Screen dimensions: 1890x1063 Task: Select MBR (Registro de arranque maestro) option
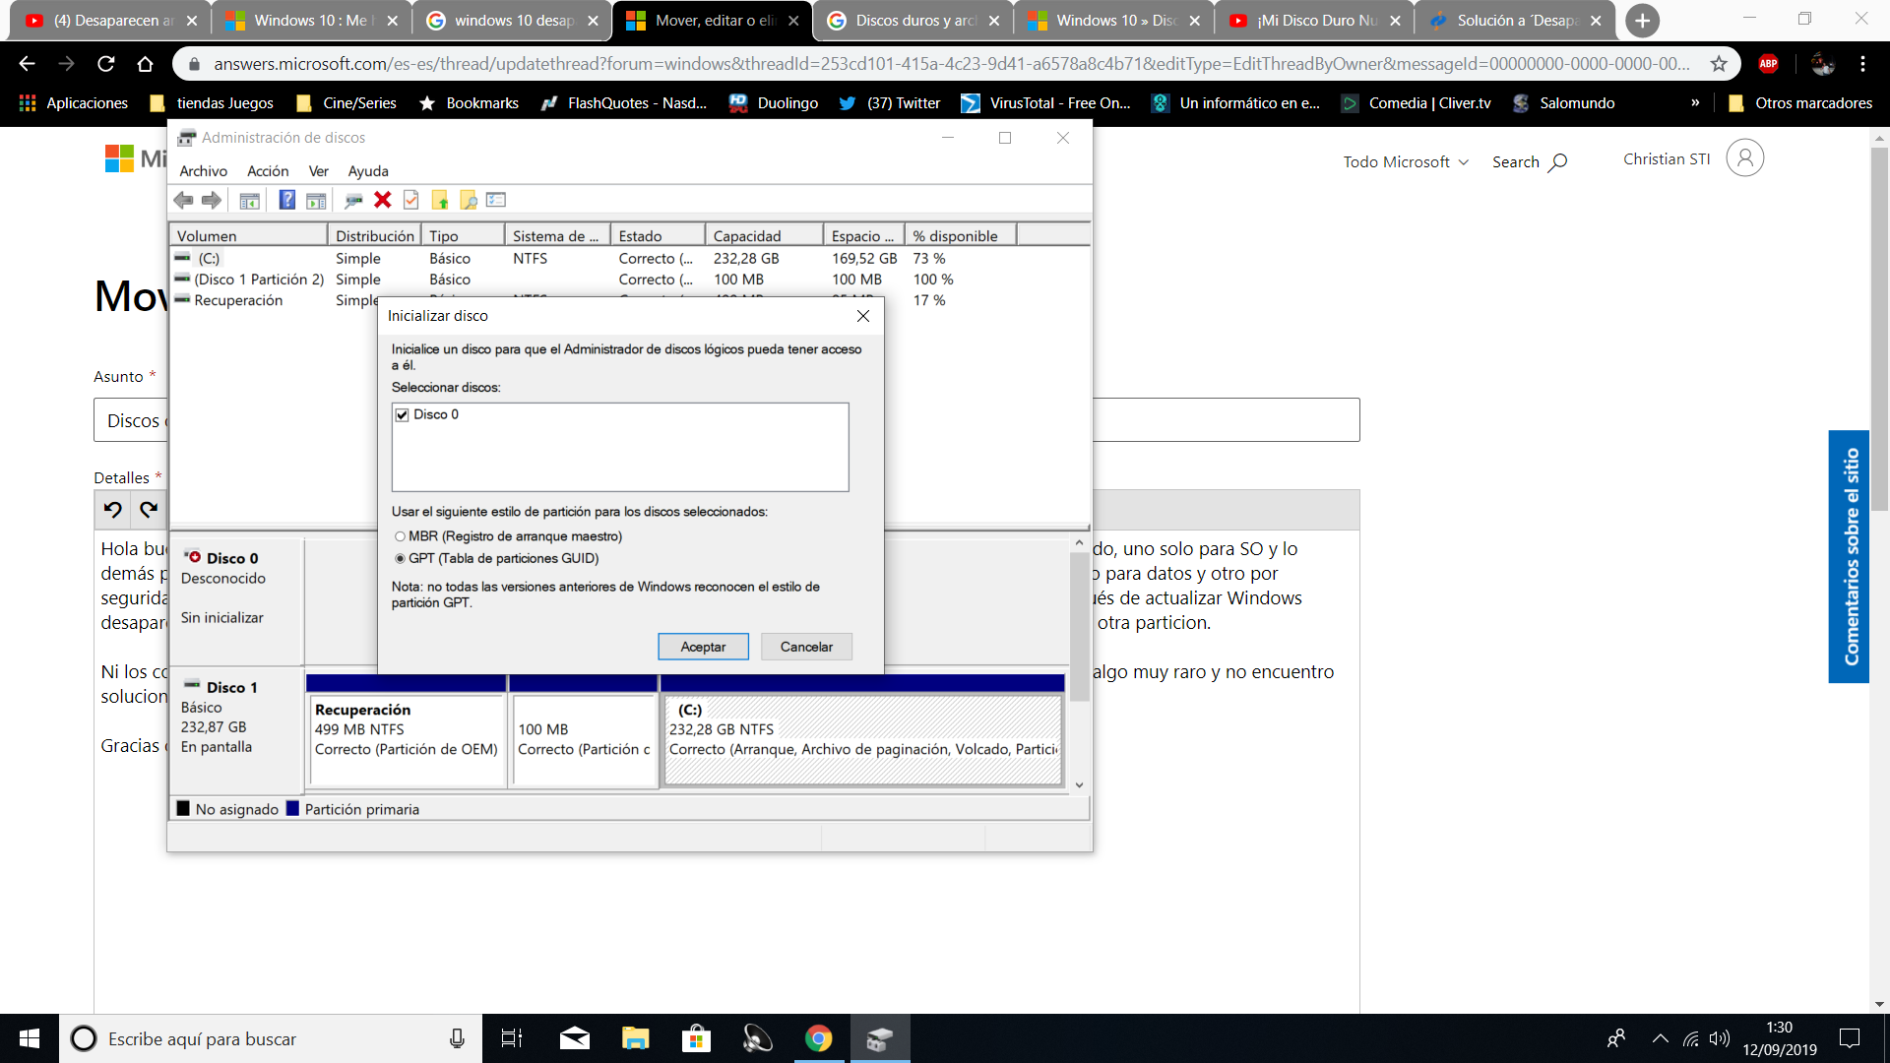tap(400, 536)
